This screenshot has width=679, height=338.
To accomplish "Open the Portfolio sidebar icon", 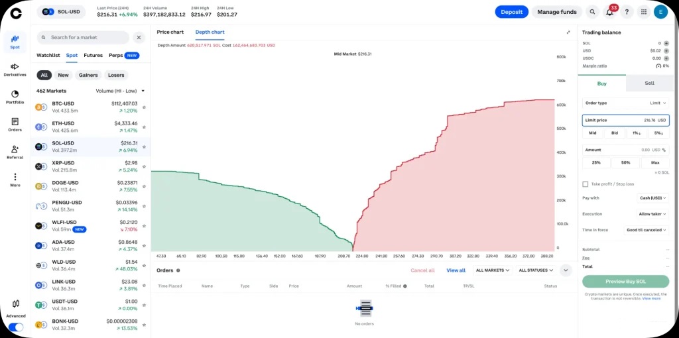I will coord(15,97).
